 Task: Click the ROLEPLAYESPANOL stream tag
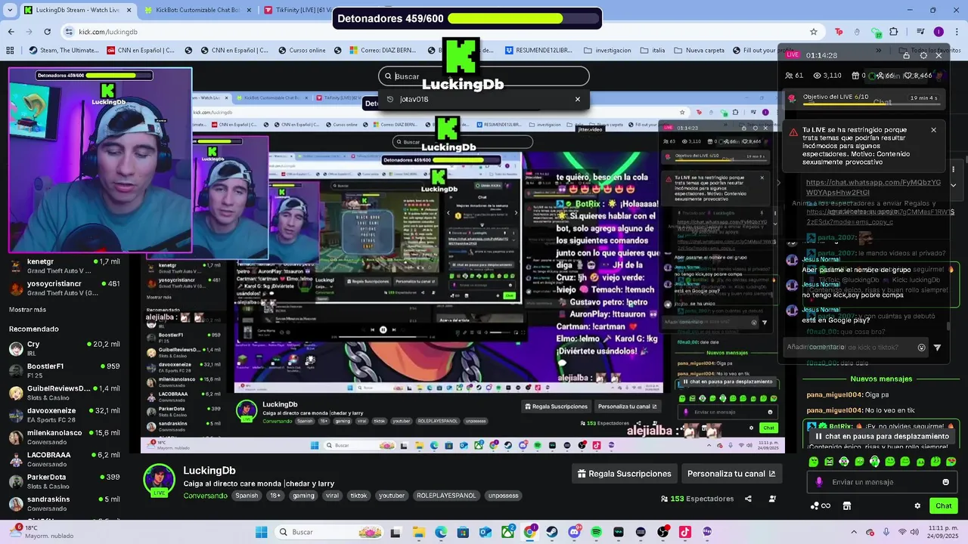point(446,496)
